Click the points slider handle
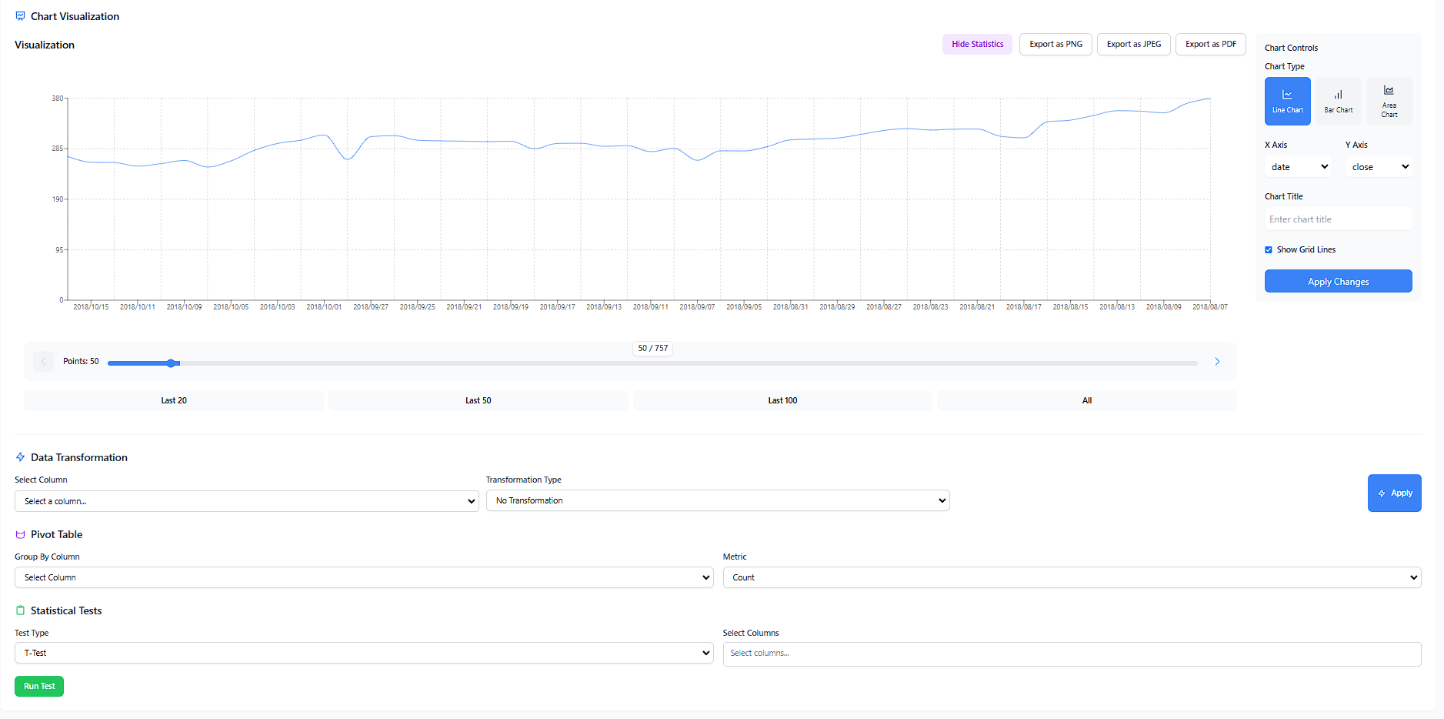 171,363
